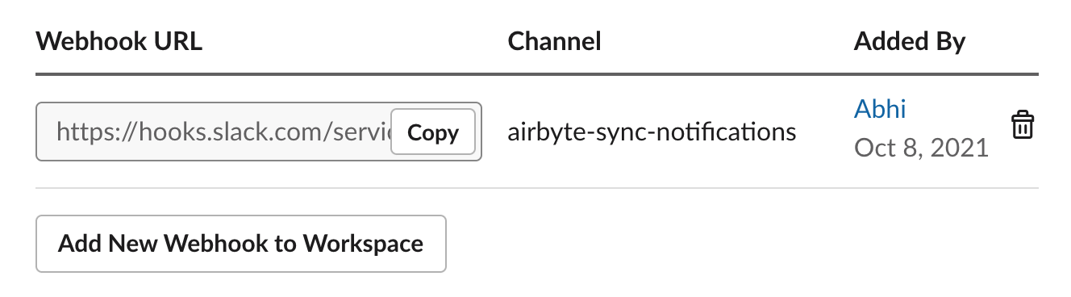Click the Oct 8, 2021 date text

[921, 148]
